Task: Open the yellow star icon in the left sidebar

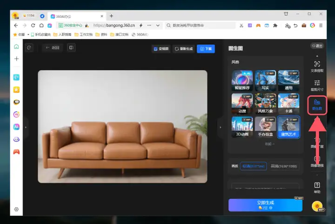Action: tap(16, 90)
